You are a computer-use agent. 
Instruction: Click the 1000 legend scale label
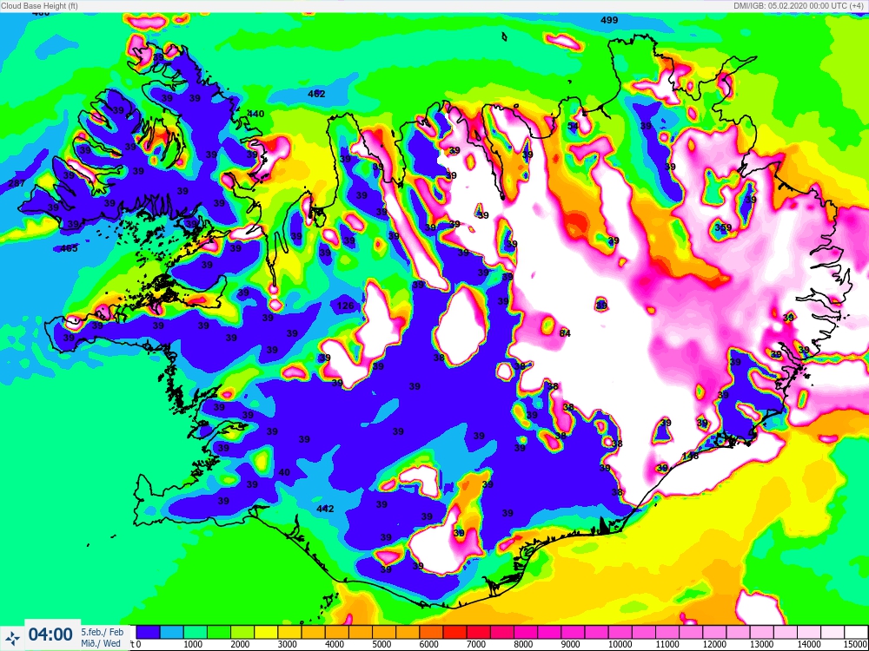click(x=192, y=644)
